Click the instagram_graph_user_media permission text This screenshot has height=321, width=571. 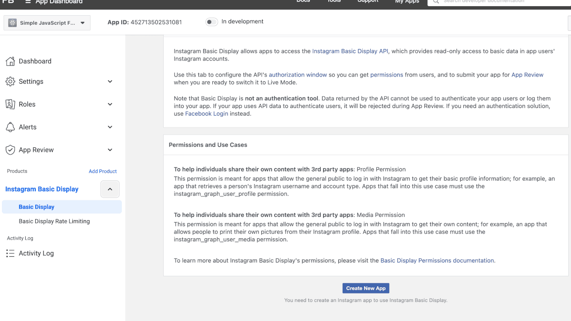coord(215,240)
